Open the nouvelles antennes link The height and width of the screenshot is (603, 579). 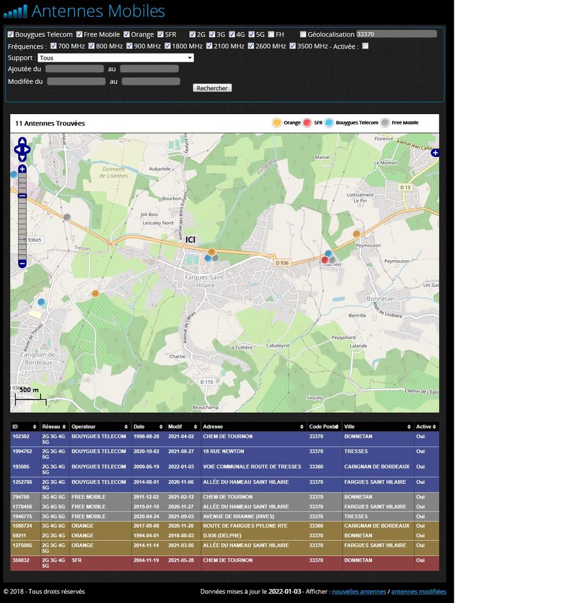pos(359,592)
